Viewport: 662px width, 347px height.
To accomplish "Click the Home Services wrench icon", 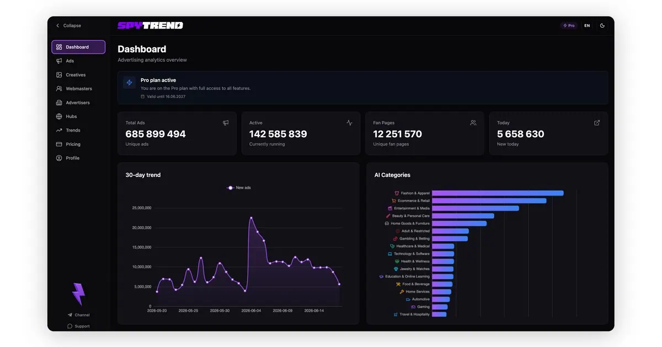I will (402, 292).
